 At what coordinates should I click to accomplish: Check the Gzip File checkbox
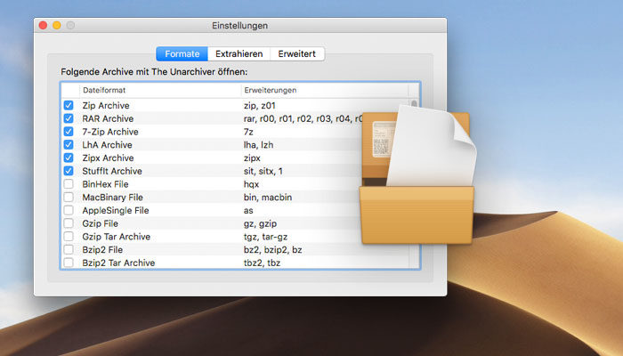click(69, 223)
